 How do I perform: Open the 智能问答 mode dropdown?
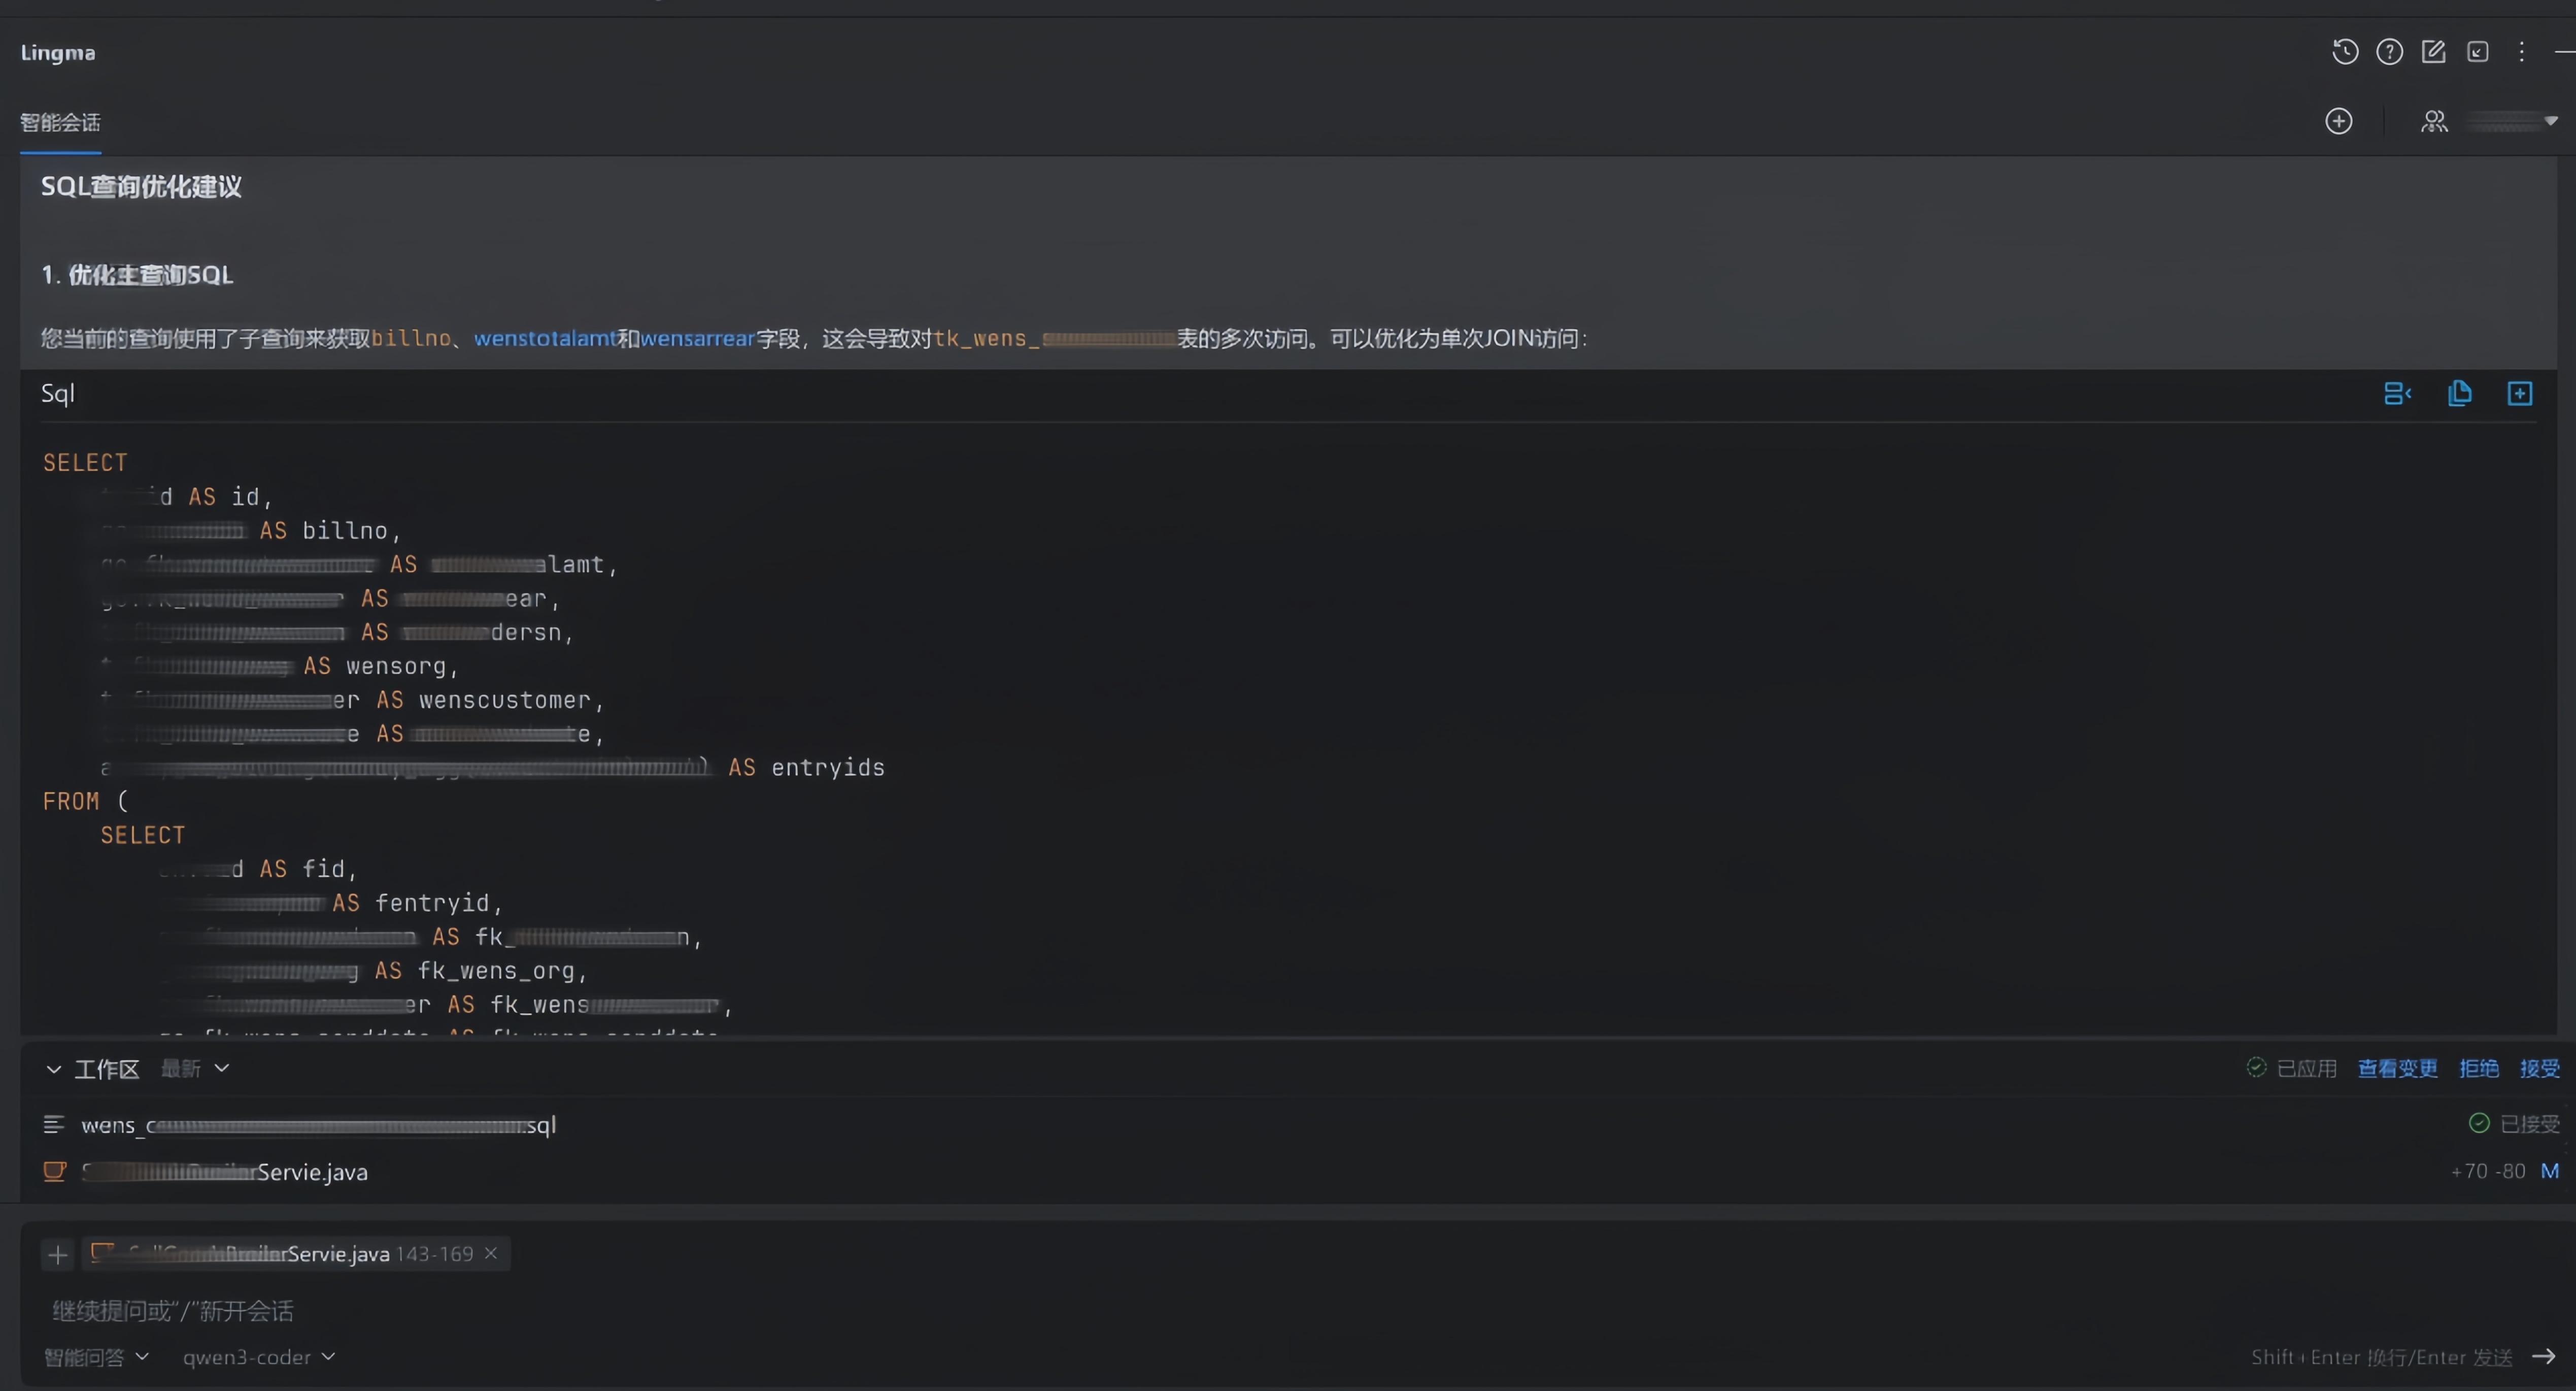96,1357
